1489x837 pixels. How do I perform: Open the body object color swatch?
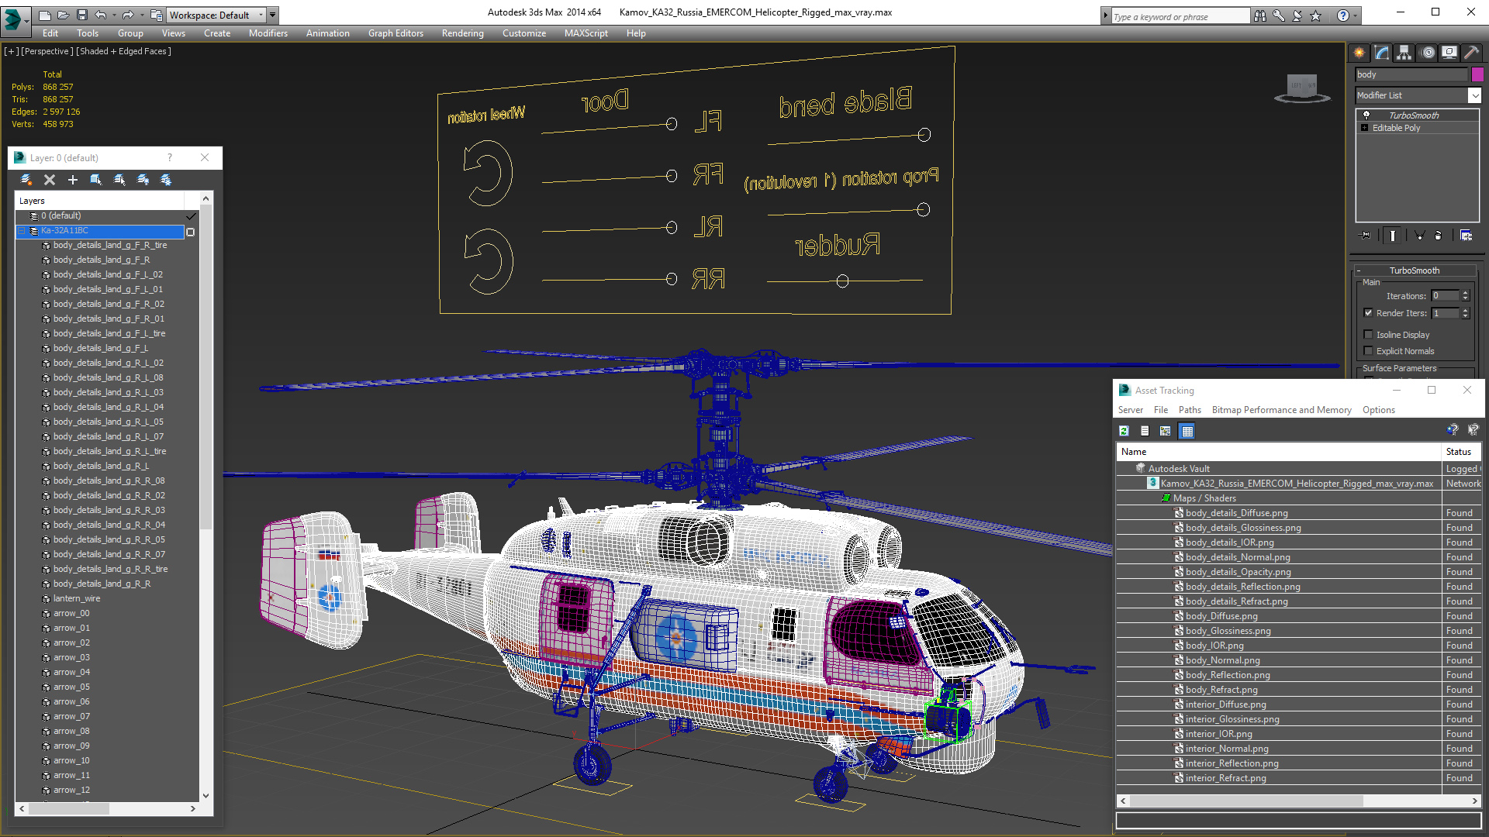[1477, 74]
